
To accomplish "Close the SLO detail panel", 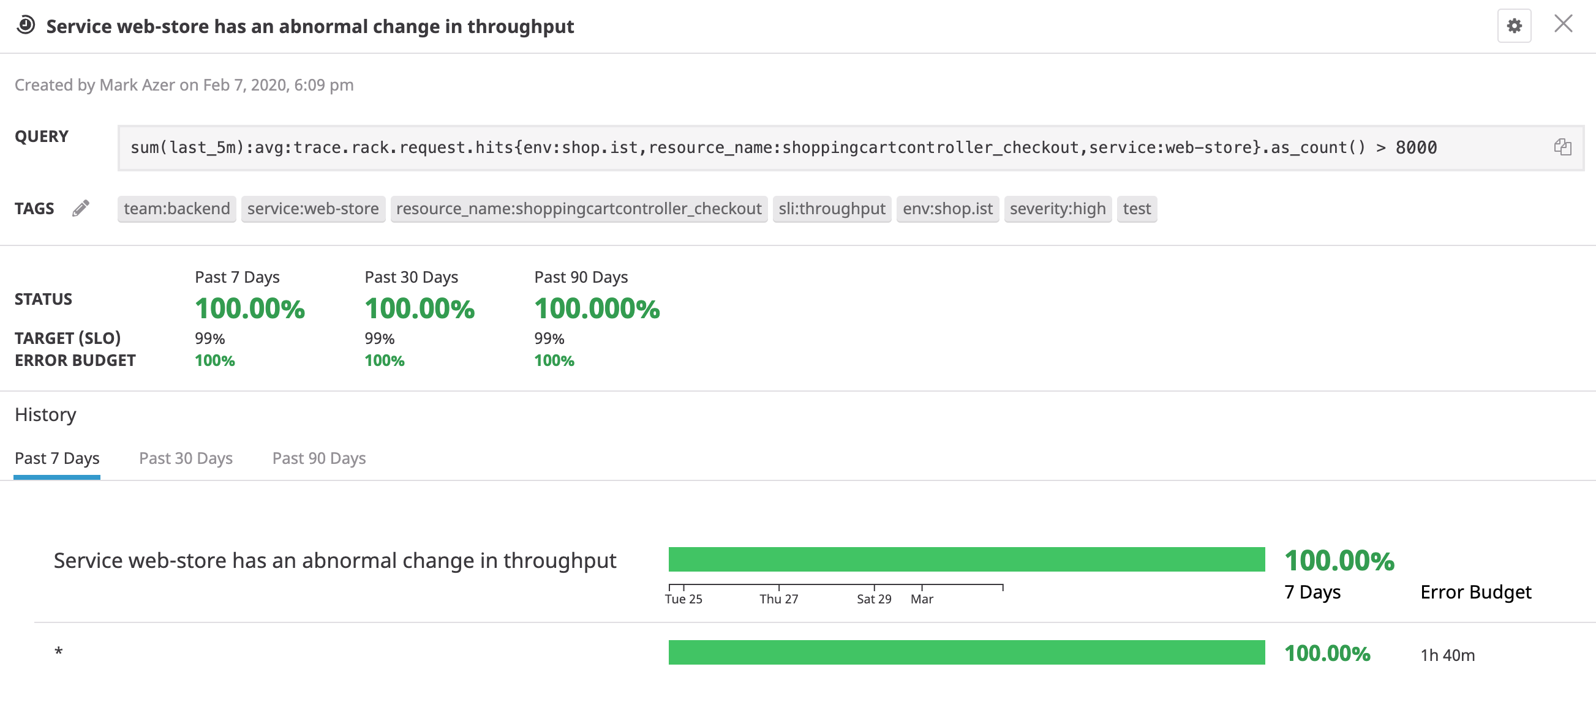I will (x=1563, y=24).
